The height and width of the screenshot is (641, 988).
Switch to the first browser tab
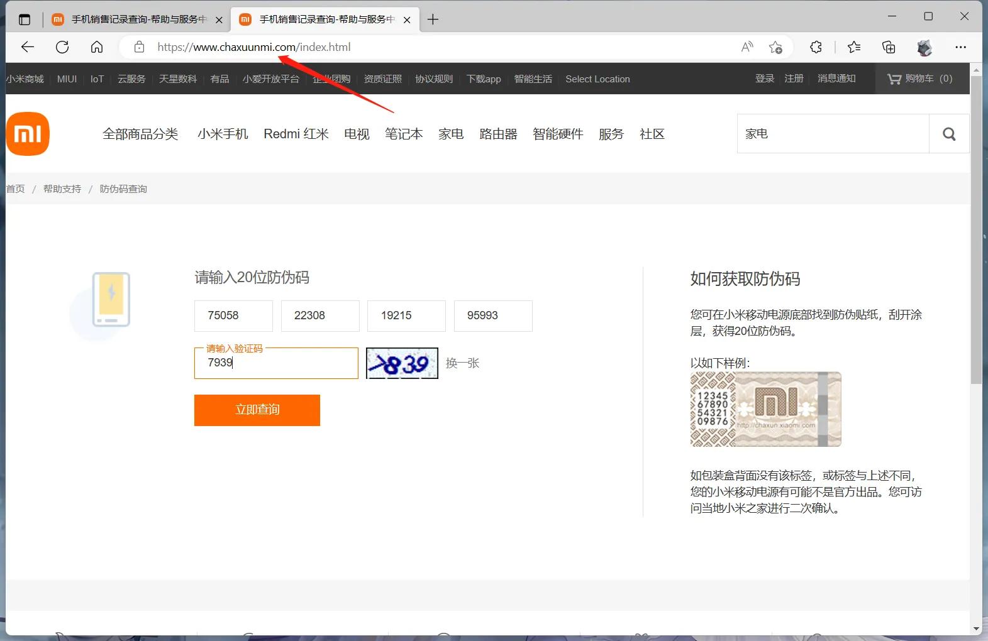[137, 19]
